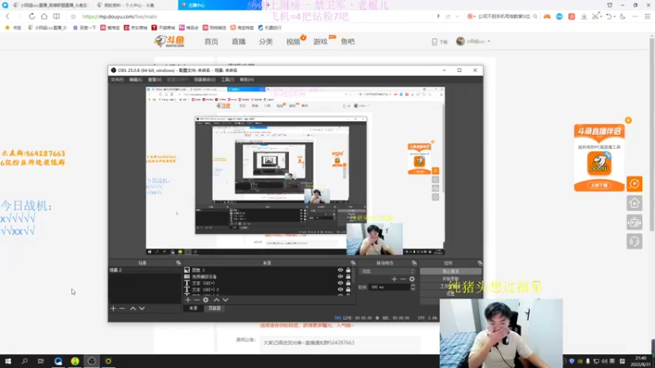This screenshot has width=655, height=368.
Task: Toggle lock on video capture device source
Action: coord(348,276)
